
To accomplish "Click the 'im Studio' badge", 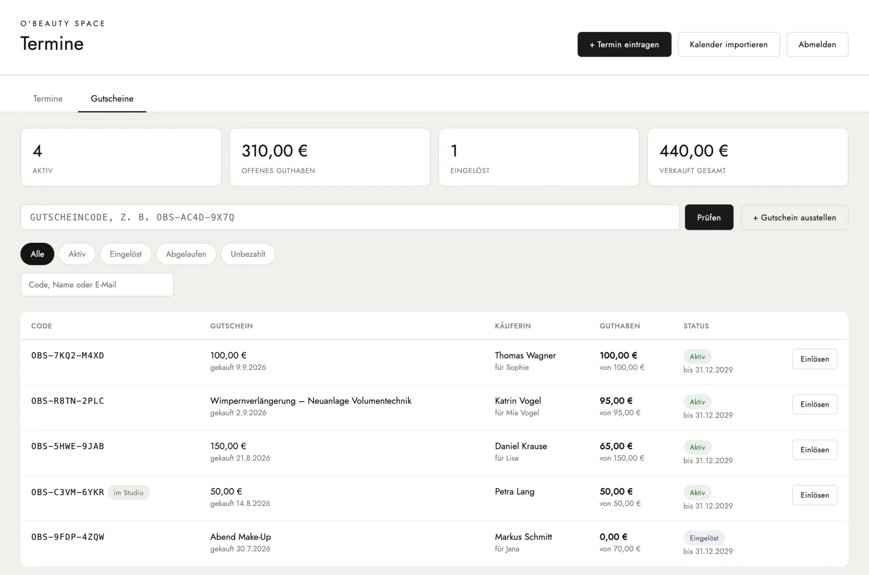I will (x=129, y=493).
